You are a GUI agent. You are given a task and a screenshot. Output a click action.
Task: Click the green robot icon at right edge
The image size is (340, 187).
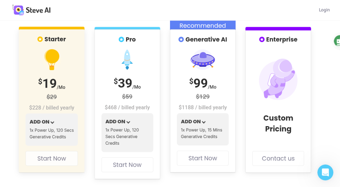coord(337,41)
